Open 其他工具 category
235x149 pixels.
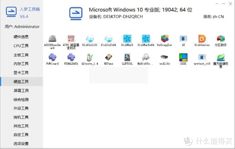point(21,126)
